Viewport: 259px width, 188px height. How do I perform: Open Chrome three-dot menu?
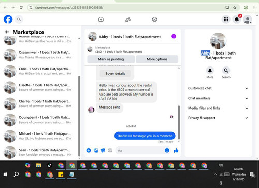coord(254,7)
